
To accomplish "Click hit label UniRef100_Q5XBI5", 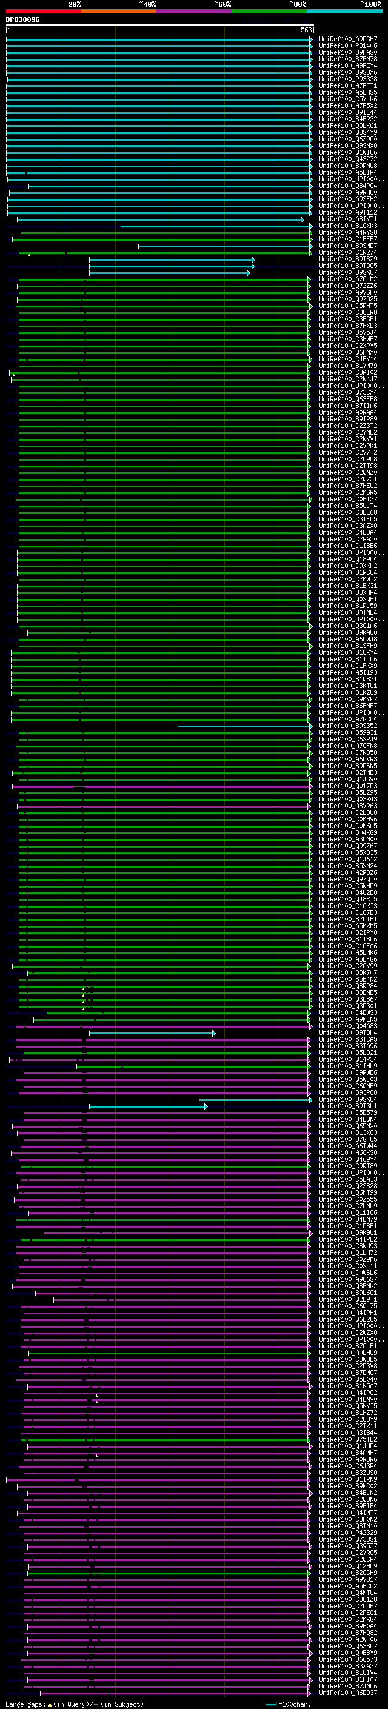I will point(348,852).
